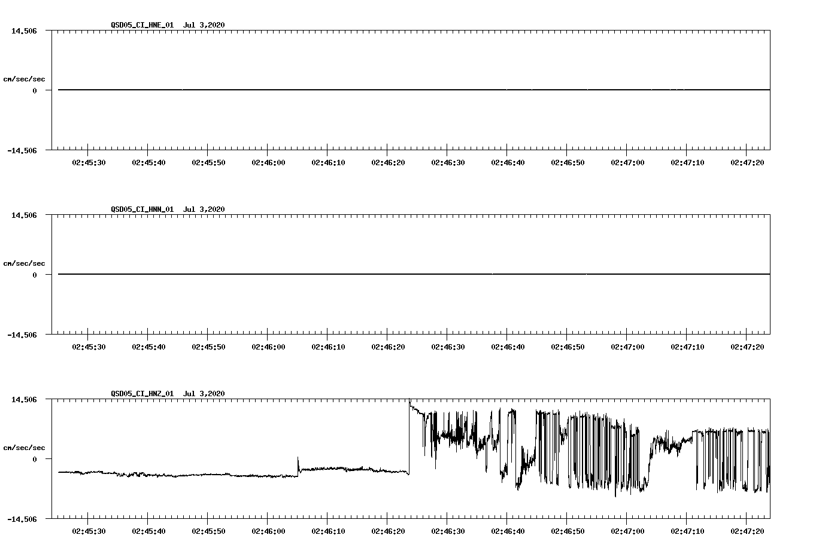
Task: Click the 02:46:10 time label under HNN plot
Action: 328,347
